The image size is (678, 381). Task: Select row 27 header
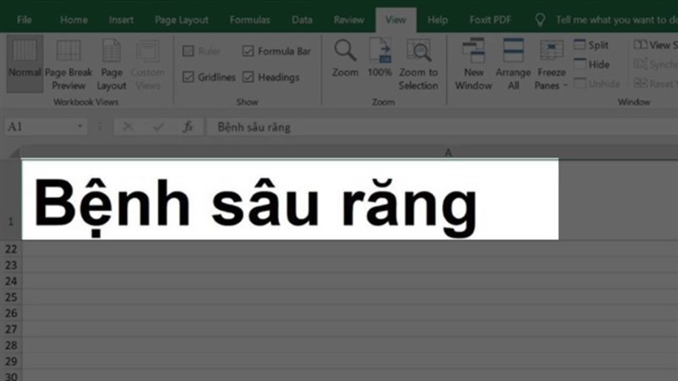11,329
